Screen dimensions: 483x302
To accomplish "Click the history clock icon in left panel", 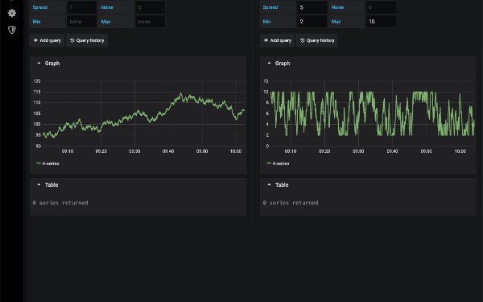I will coord(72,40).
